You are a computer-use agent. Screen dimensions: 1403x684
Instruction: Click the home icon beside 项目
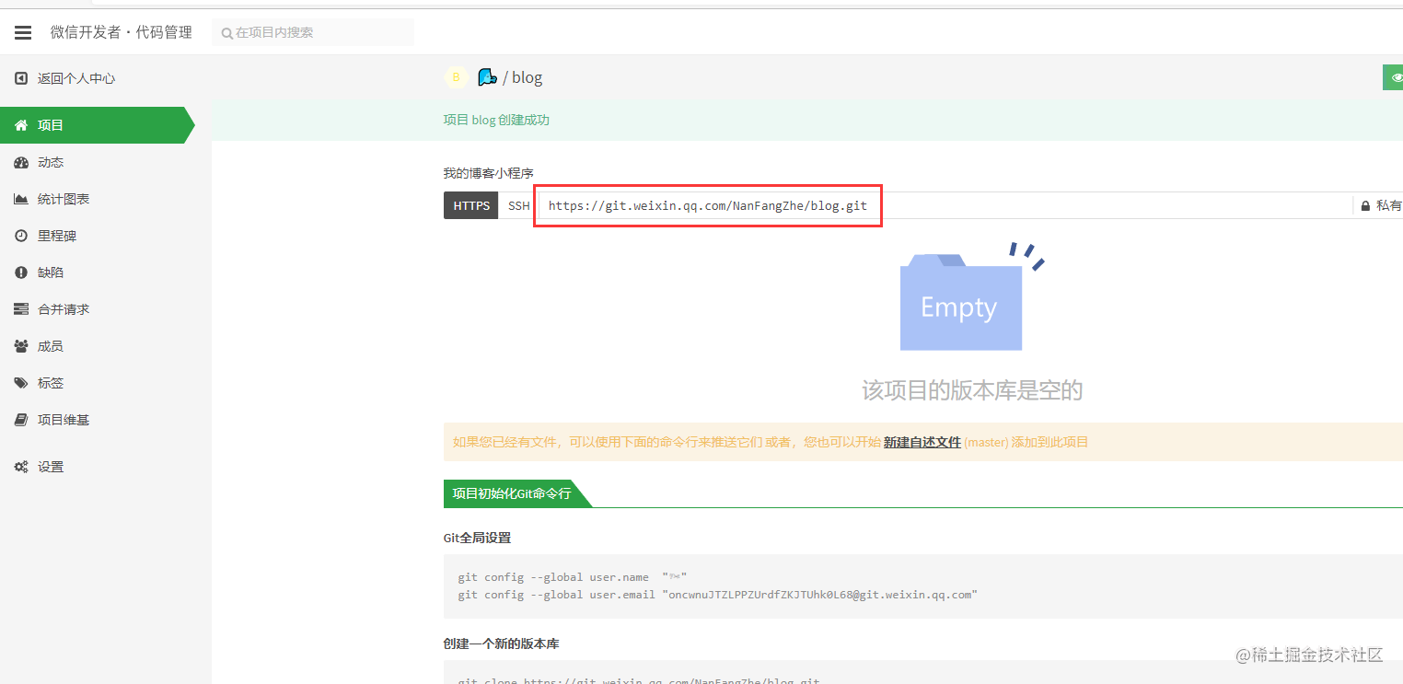click(21, 125)
